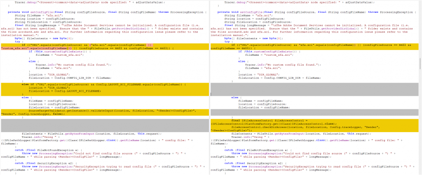Click 'SecurityException trying to read config file' throw in left pane
Screen dimensions: 422x175
(104, 168)
